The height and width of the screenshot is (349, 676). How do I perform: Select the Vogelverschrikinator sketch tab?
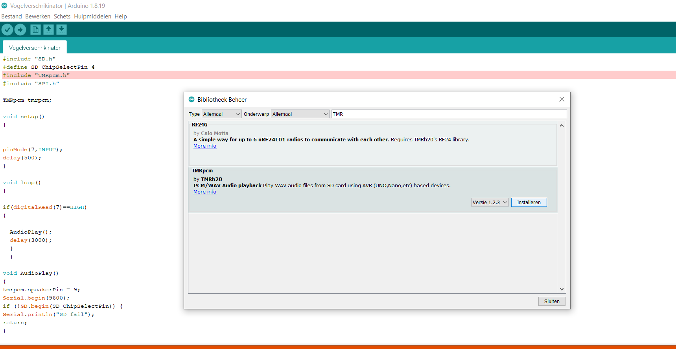(x=35, y=48)
